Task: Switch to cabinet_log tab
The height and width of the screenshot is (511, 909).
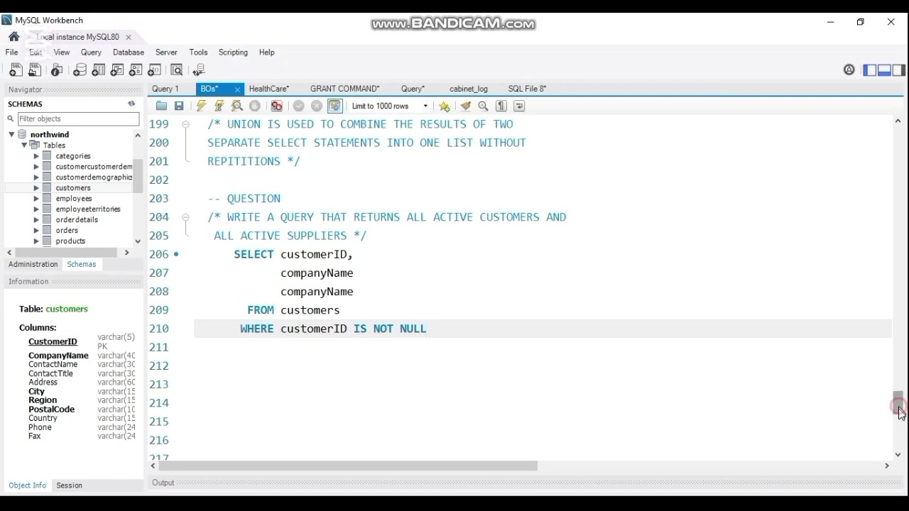Action: tap(469, 89)
